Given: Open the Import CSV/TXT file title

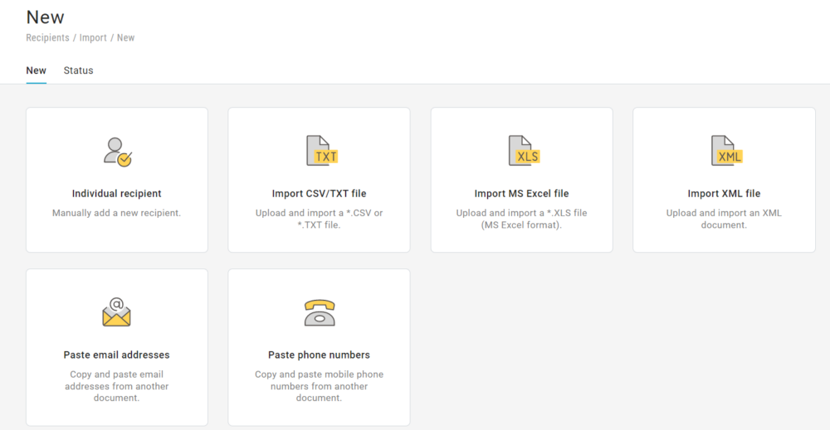Looking at the screenshot, I should 320,194.
